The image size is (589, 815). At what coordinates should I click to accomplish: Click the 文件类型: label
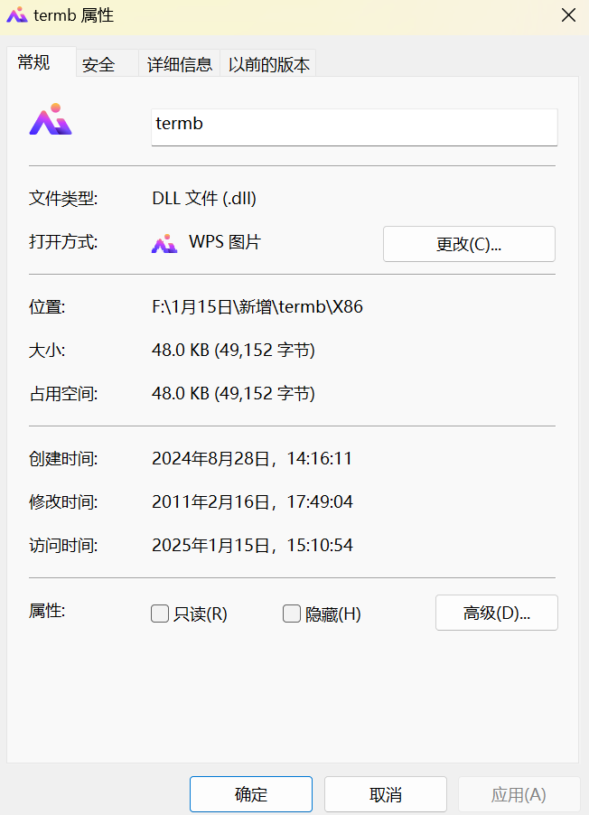pos(63,199)
